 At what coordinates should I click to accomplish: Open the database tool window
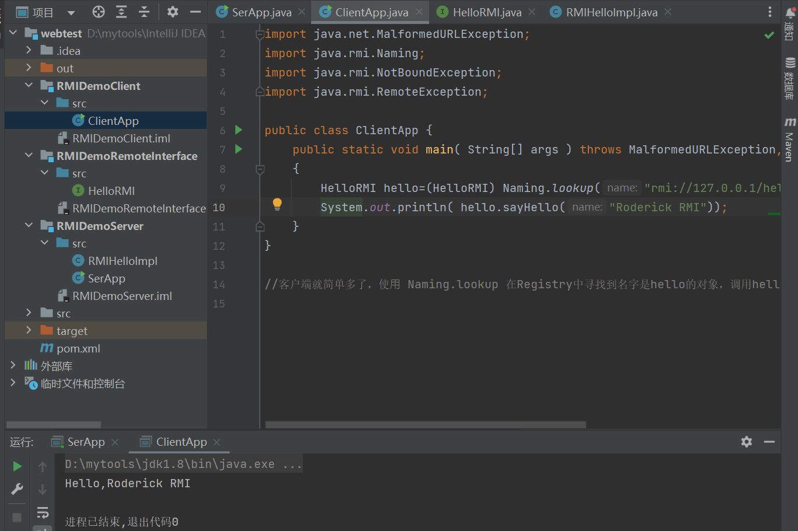coord(790,79)
